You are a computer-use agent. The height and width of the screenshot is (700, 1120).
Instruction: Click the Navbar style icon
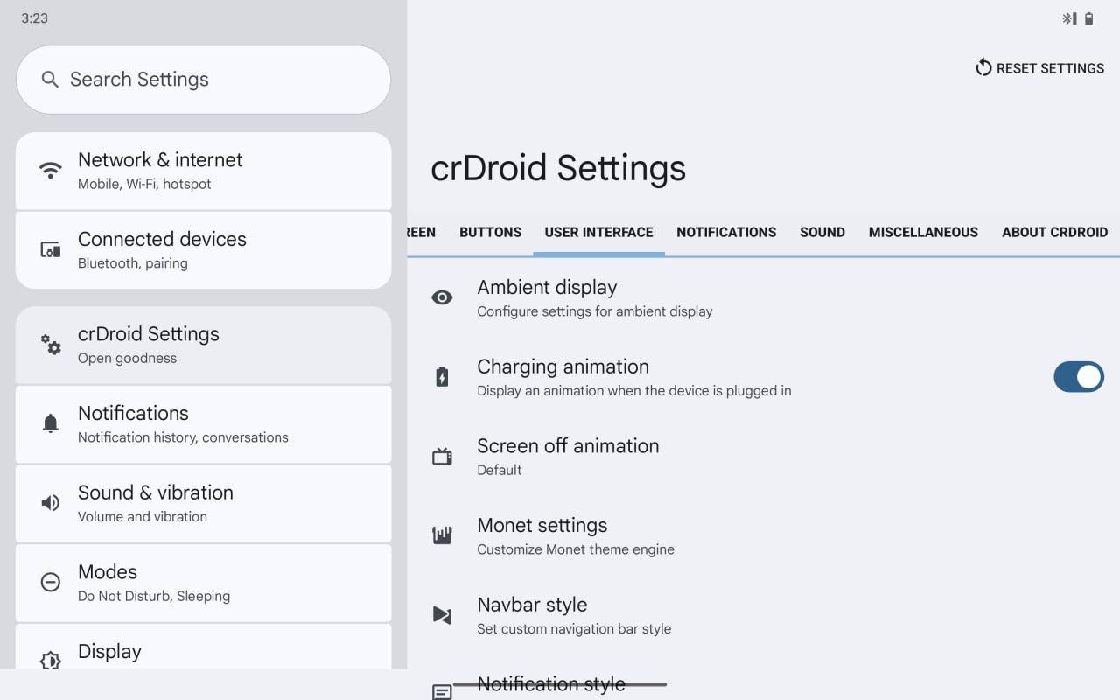click(x=442, y=615)
